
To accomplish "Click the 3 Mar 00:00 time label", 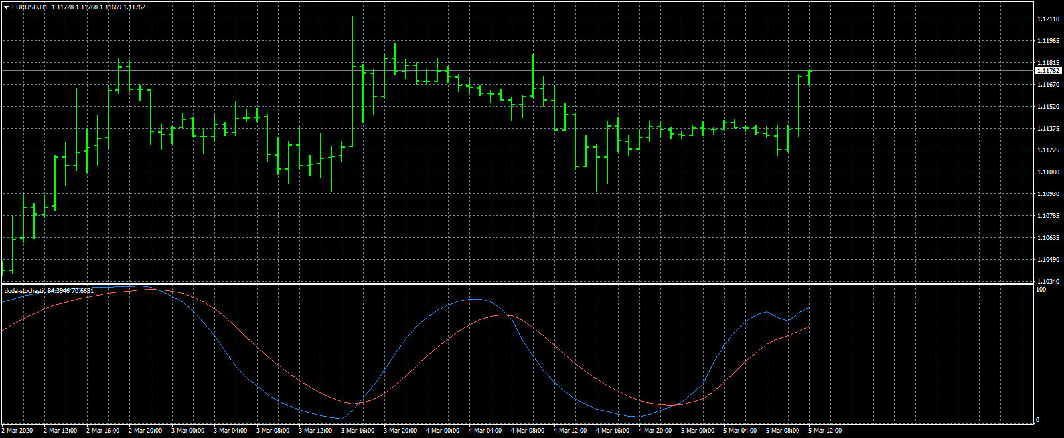I will click(188, 431).
